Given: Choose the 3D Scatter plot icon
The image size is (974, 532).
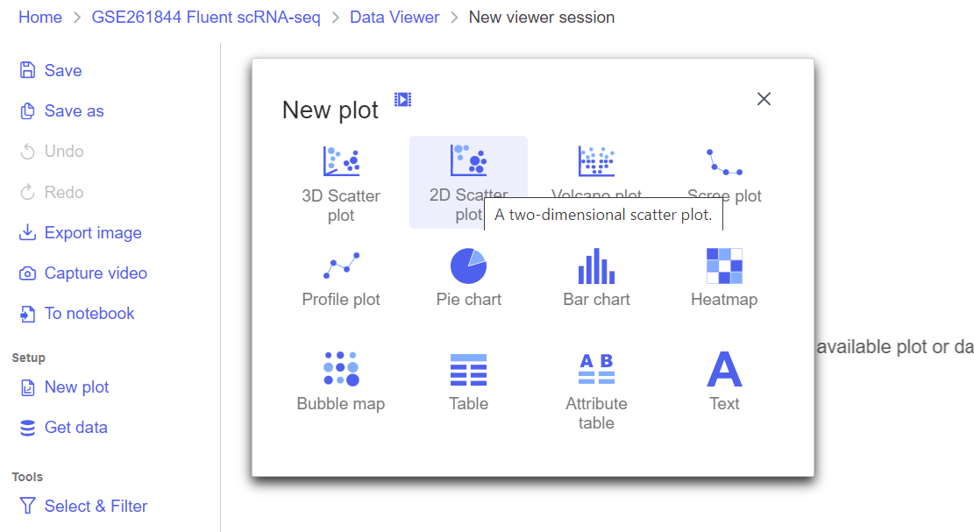Looking at the screenshot, I should point(341,161).
